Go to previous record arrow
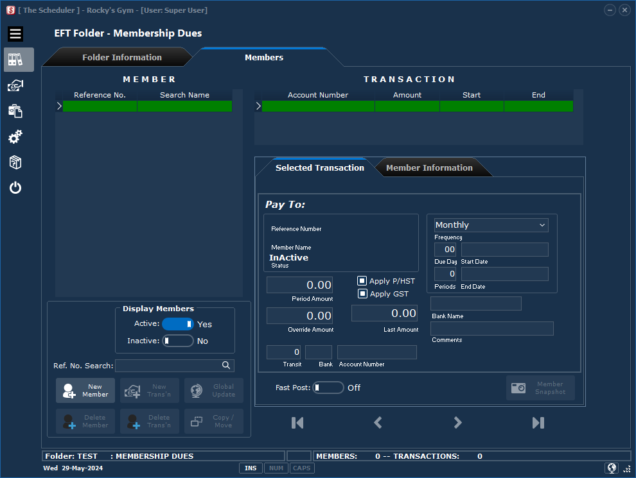This screenshot has width=636, height=478. click(378, 423)
